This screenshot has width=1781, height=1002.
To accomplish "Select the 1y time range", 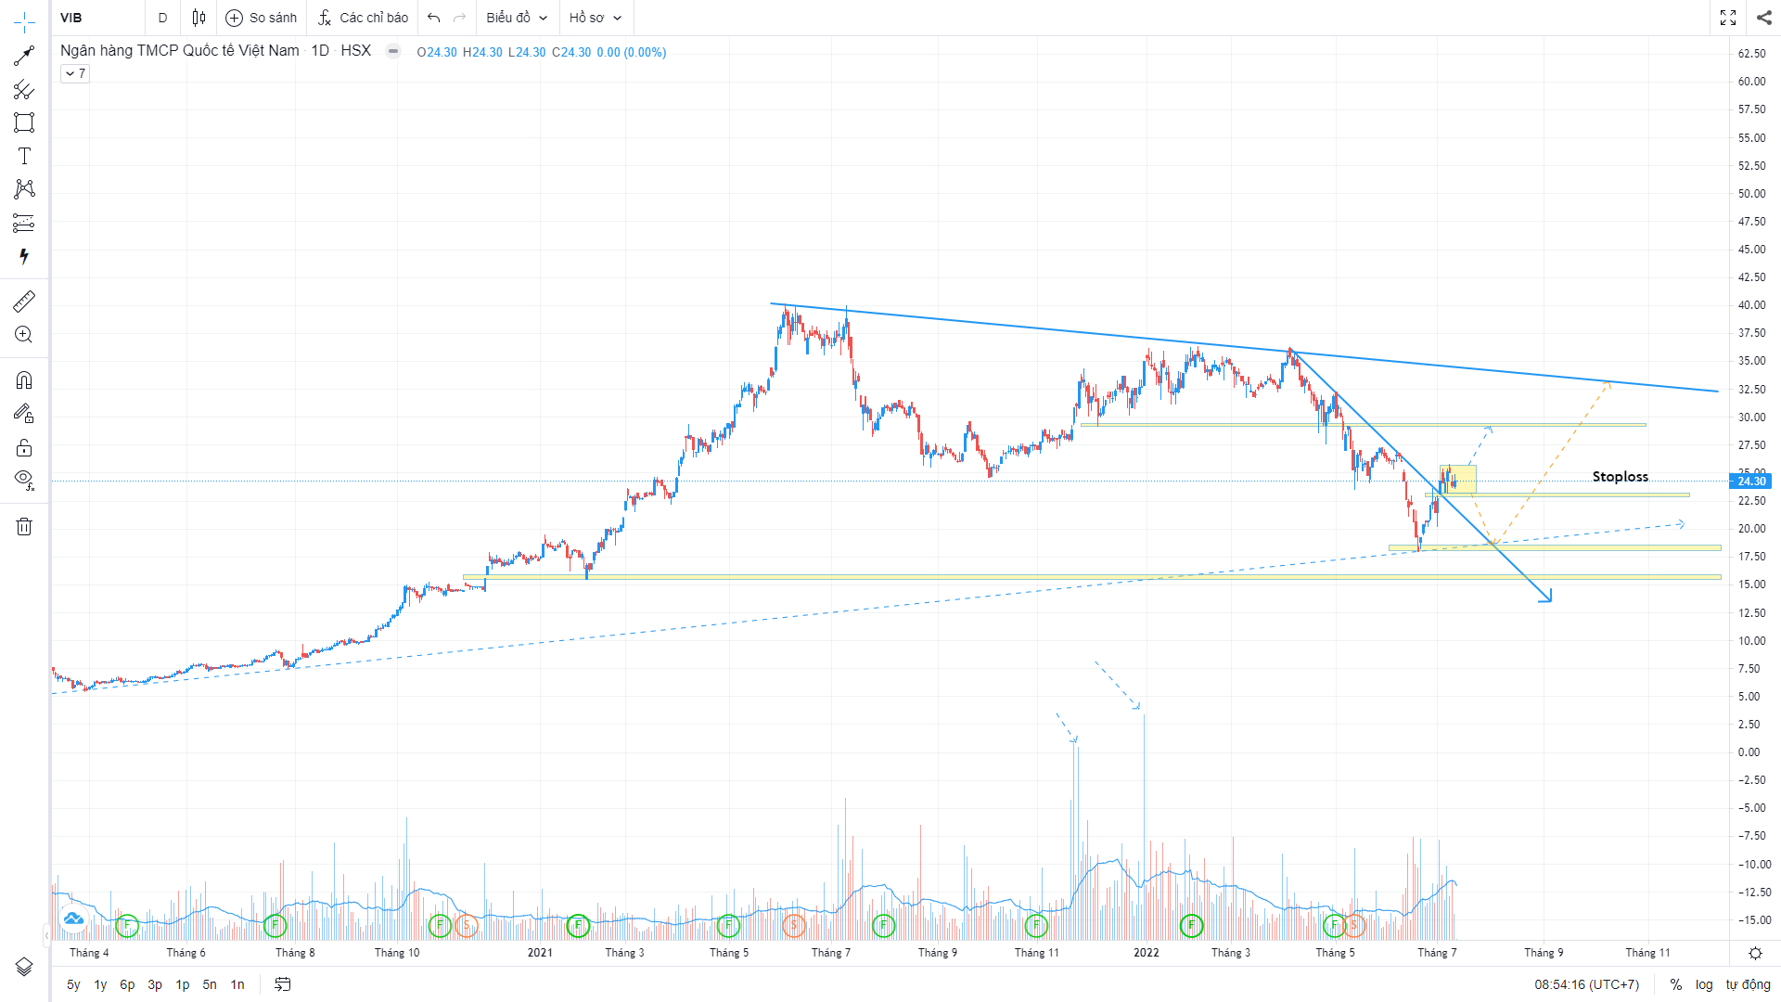I will [100, 984].
